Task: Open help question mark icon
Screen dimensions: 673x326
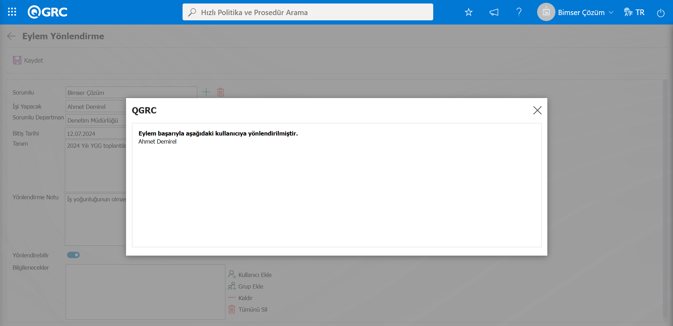Action: pos(519,12)
